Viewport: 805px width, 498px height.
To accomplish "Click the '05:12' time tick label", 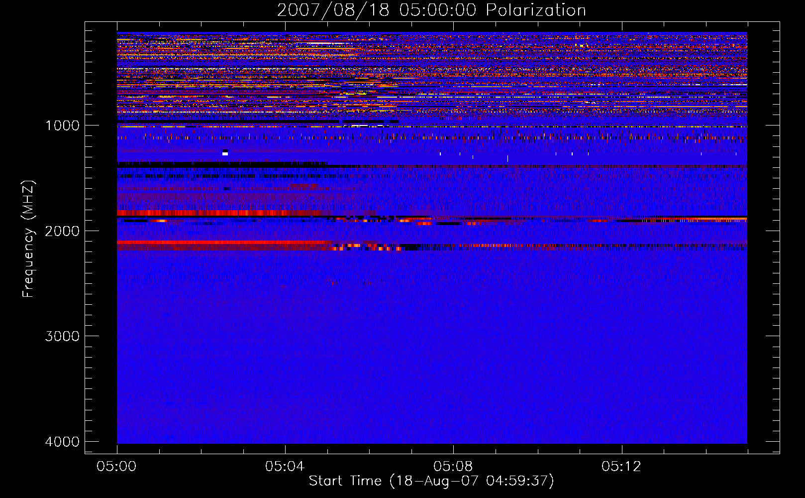I will [621, 467].
